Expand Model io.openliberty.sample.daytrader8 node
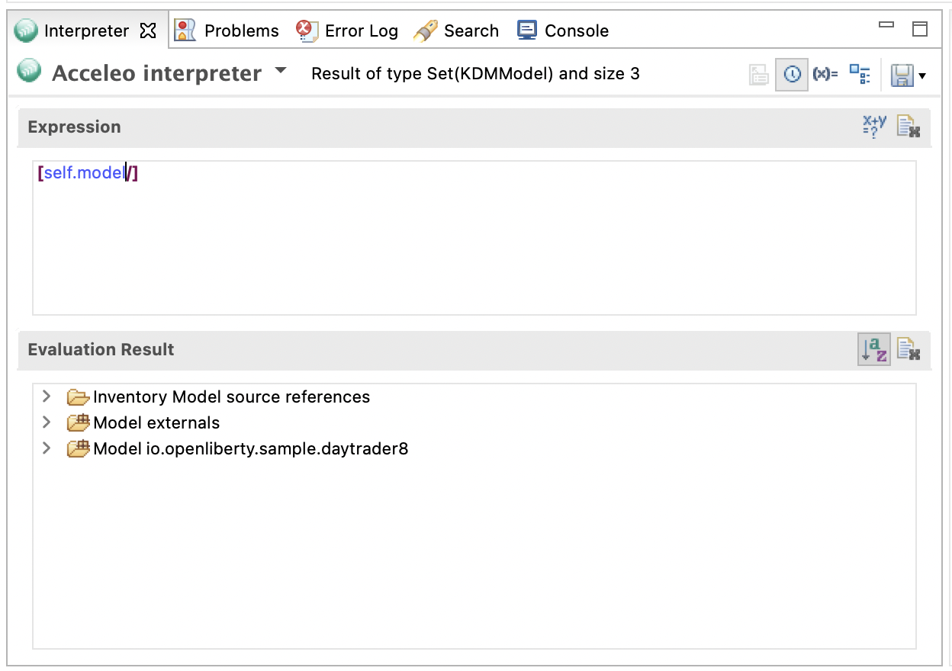 click(x=47, y=448)
